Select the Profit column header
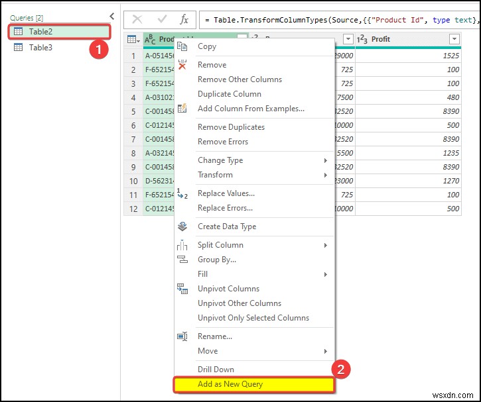This screenshot has height=402, width=481. point(408,39)
